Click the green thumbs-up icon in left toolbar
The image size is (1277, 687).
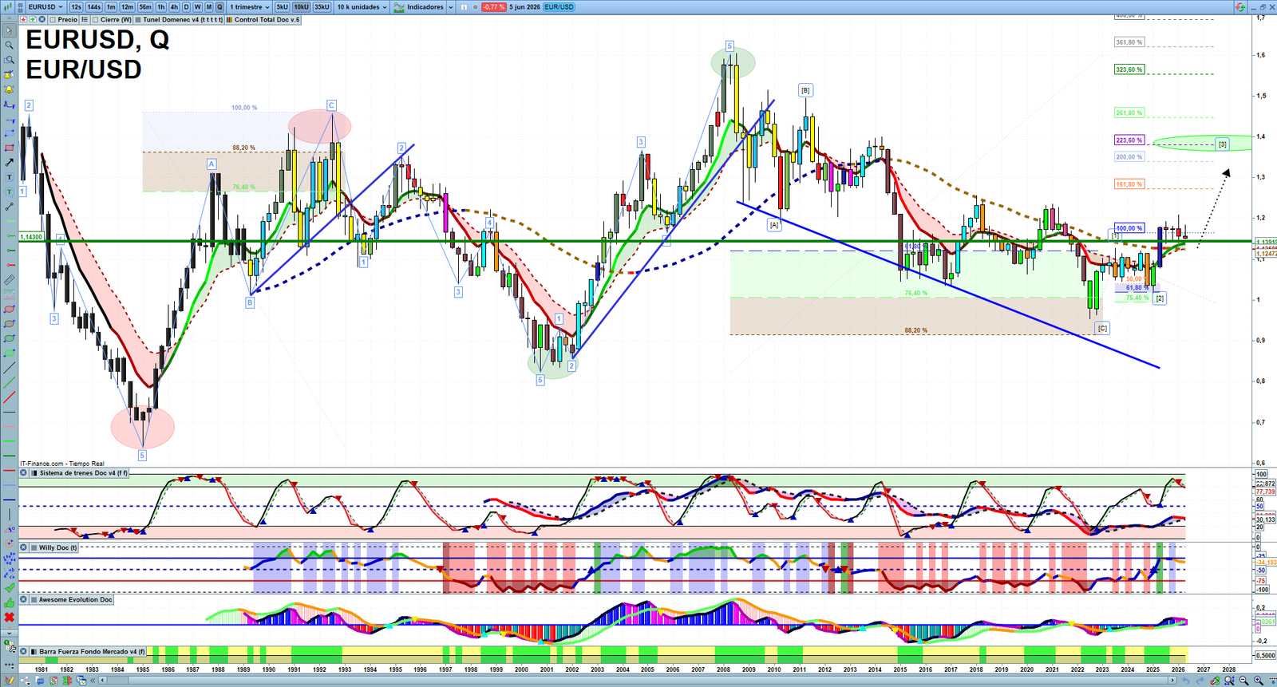[9, 602]
